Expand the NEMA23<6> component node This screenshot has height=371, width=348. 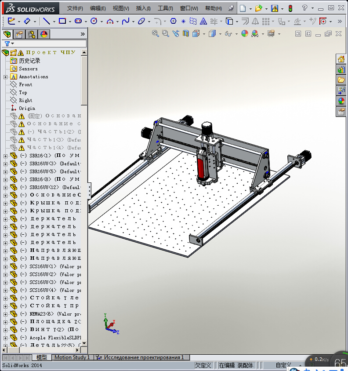click(5, 314)
